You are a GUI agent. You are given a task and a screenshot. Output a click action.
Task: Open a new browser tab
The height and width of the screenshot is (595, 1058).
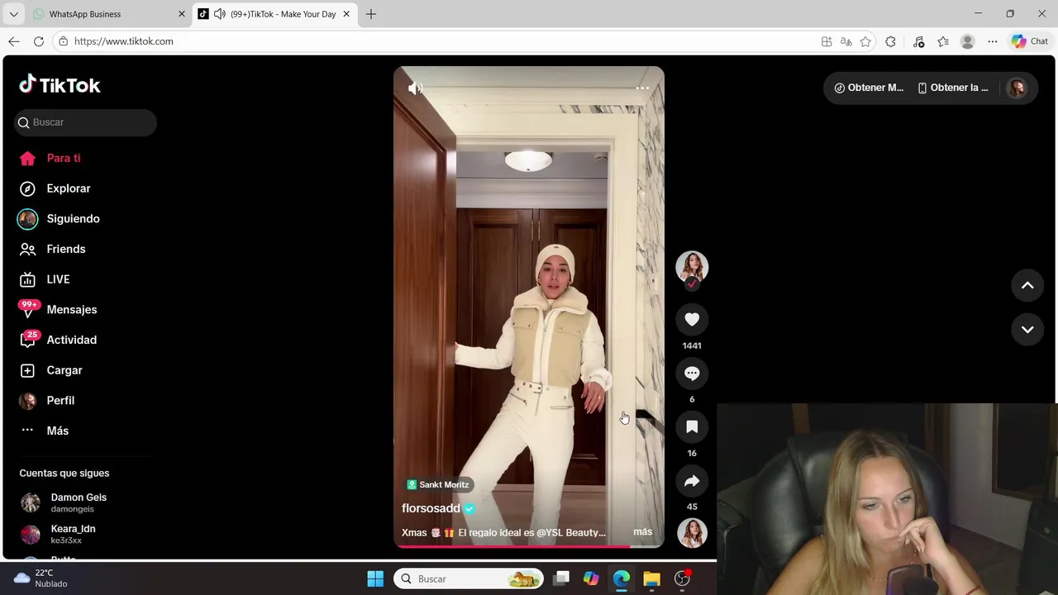click(371, 14)
